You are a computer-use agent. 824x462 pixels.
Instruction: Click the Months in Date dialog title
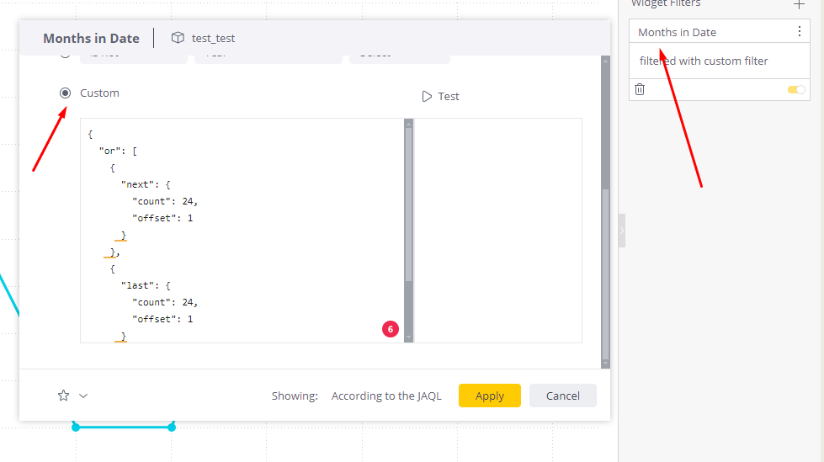point(91,38)
